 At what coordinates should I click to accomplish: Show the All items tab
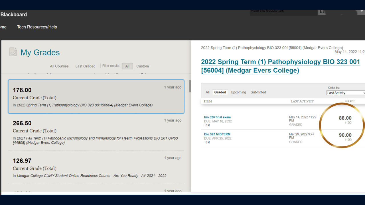tap(208, 92)
